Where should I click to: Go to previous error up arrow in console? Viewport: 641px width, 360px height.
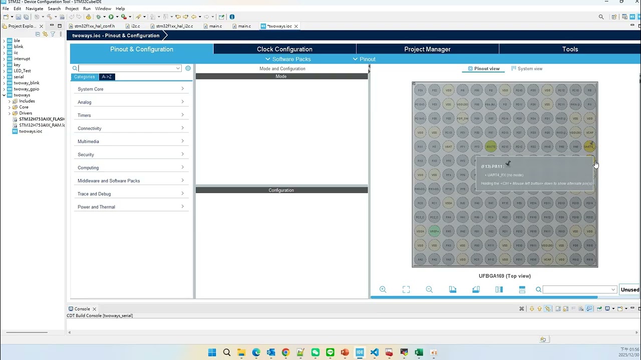click(x=539, y=308)
